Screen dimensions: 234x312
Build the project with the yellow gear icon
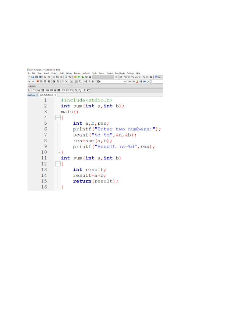tap(75, 77)
